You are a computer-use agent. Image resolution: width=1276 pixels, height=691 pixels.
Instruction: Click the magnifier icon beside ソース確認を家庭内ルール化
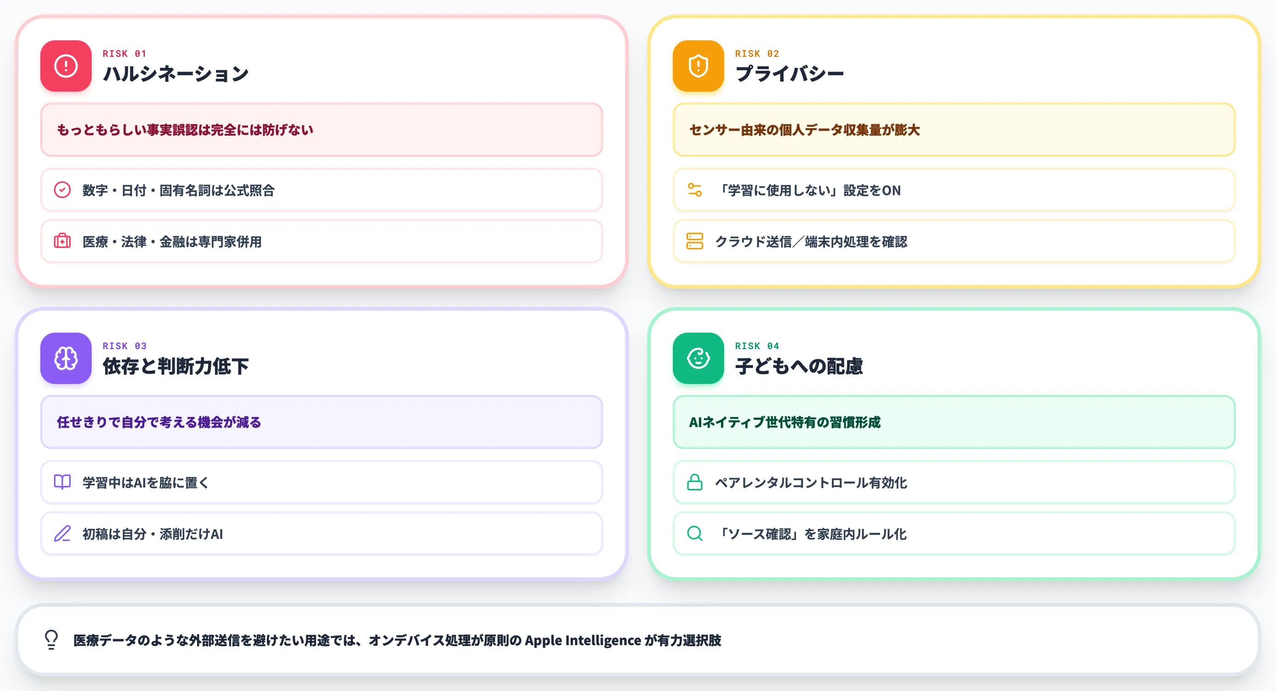point(694,533)
